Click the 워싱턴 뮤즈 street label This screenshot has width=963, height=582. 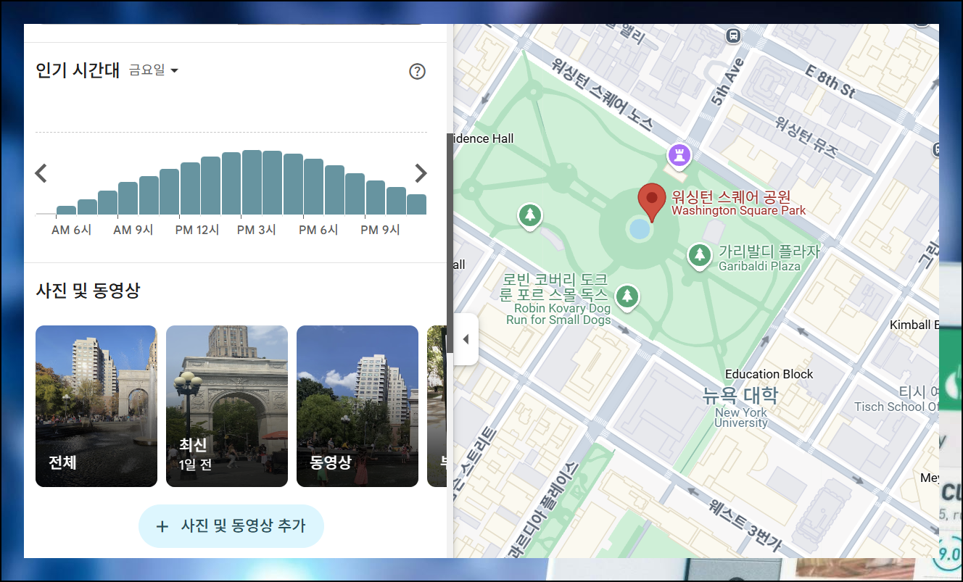point(806,136)
